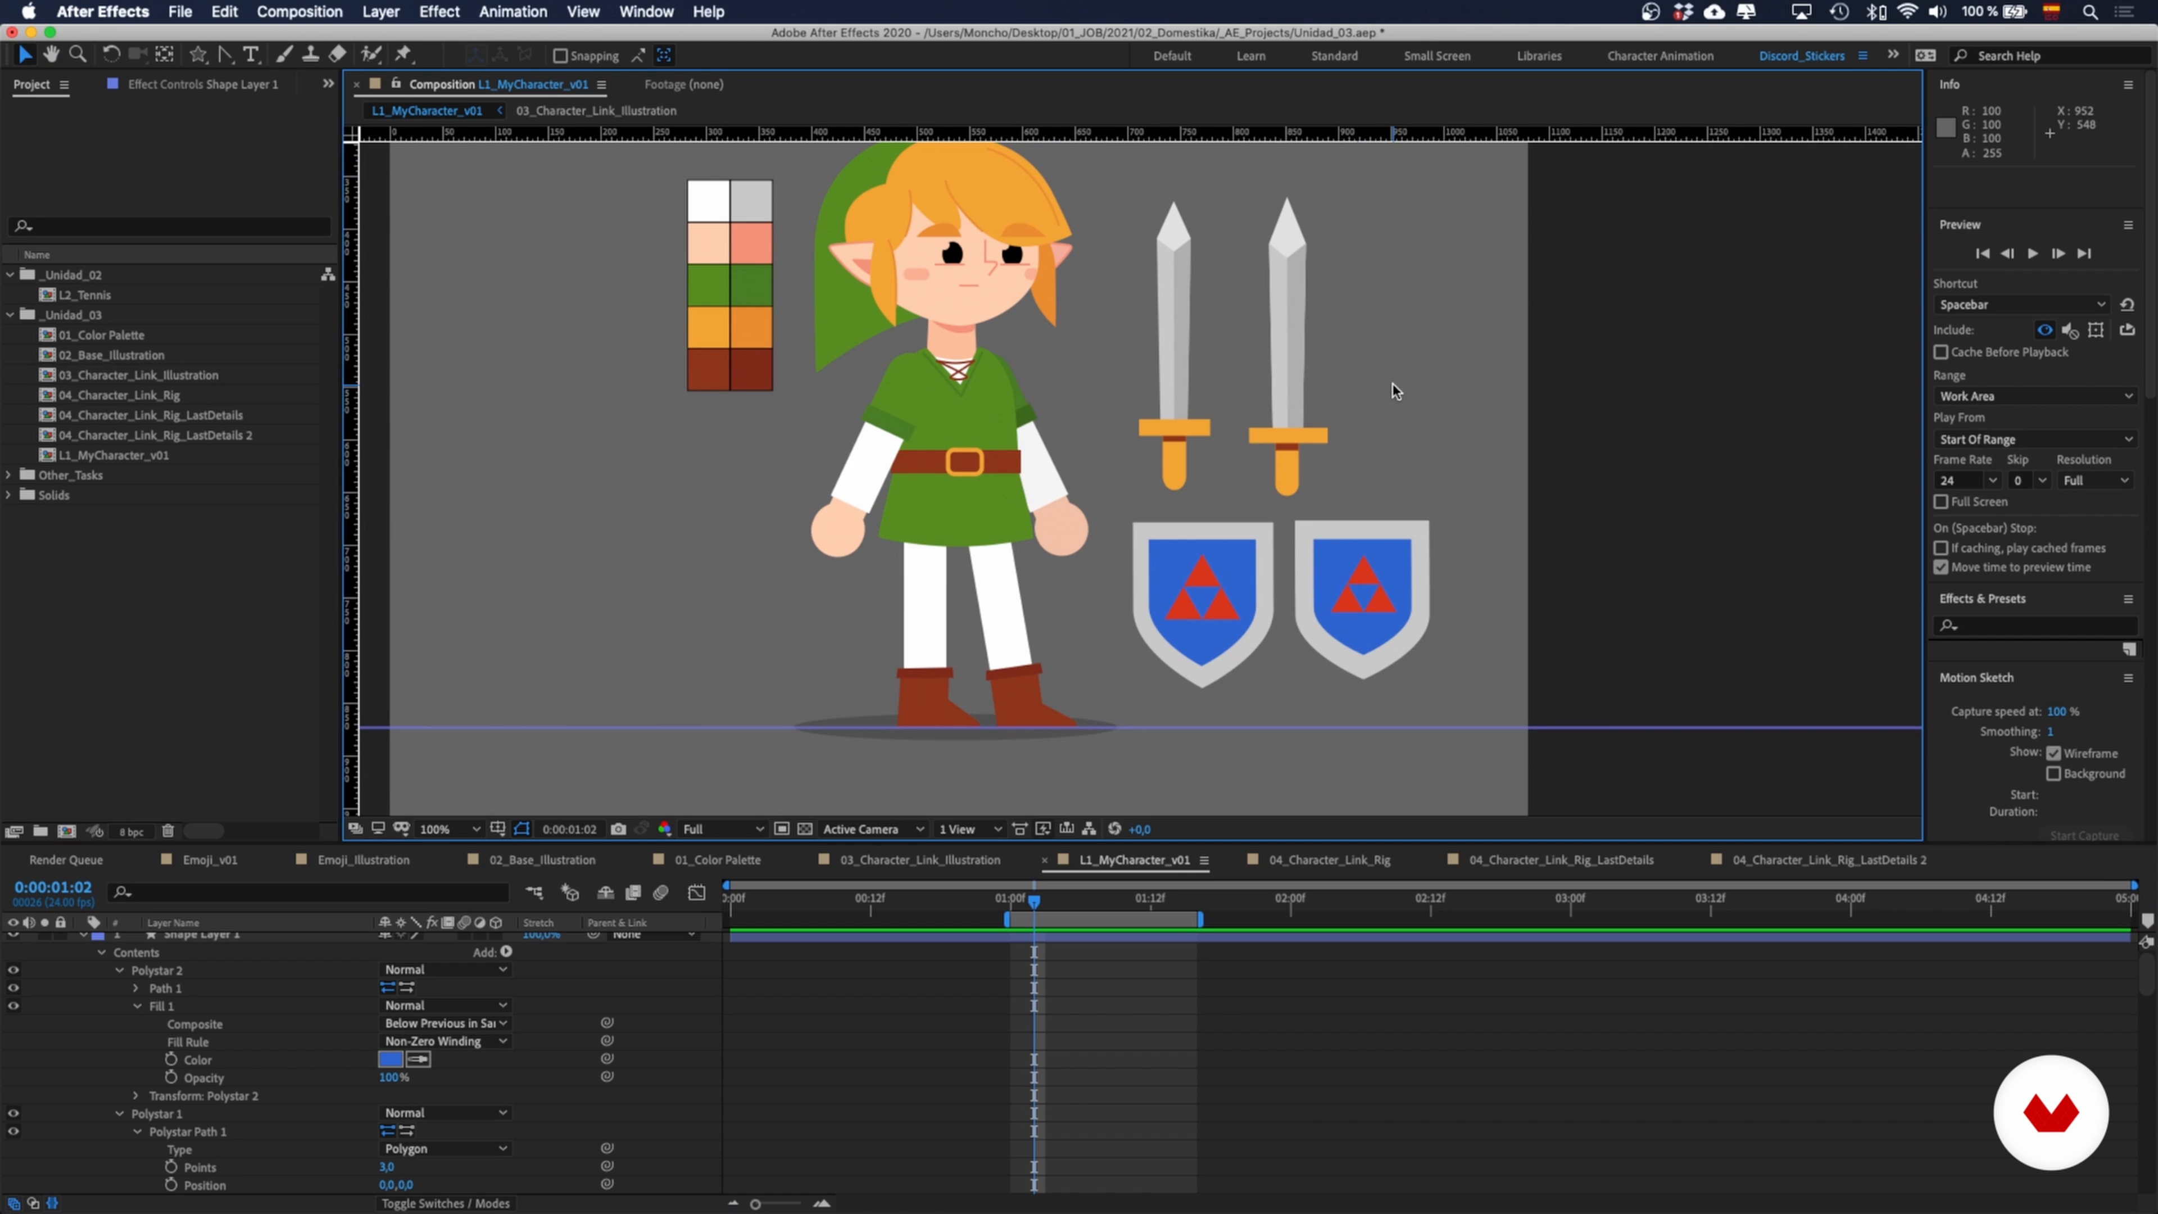Open the Effect Controls Shape Layer 1 tab
The image size is (2158, 1214).
pos(203,84)
